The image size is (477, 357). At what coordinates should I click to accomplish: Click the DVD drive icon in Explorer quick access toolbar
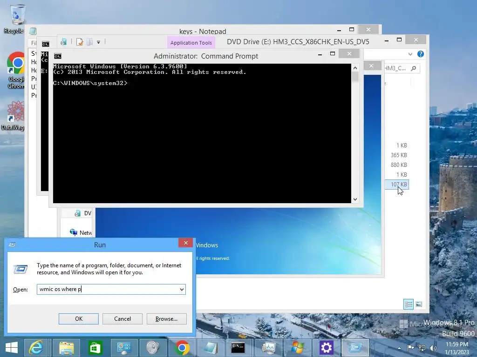(x=63, y=42)
